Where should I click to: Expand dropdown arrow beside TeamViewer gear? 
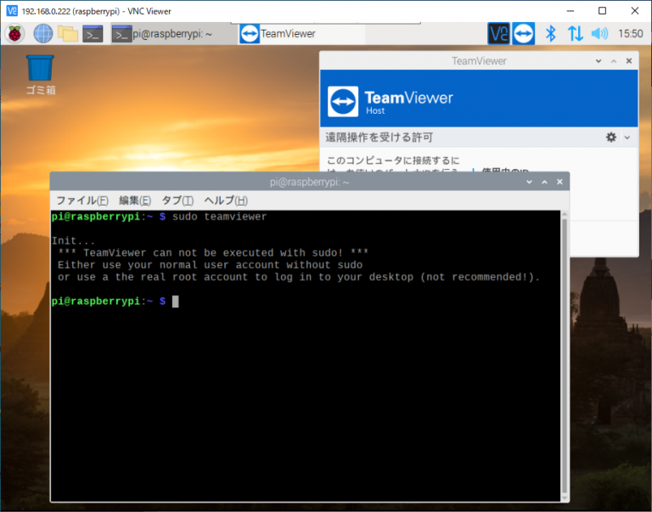627,138
